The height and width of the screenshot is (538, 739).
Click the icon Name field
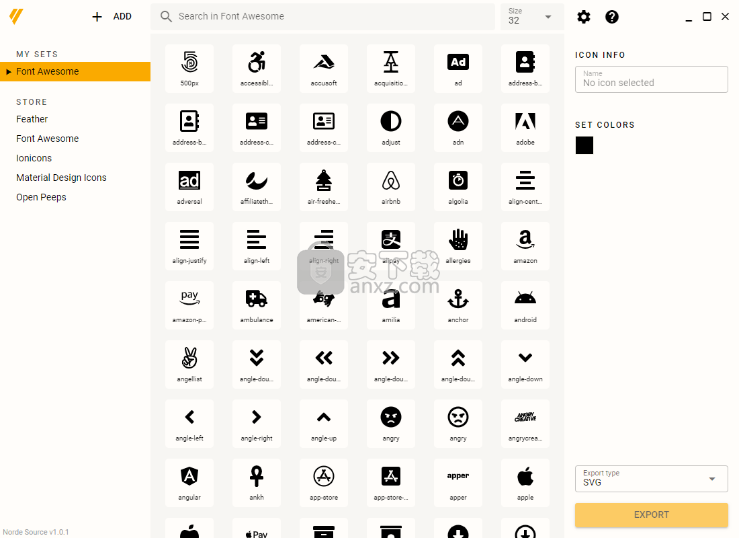pos(652,79)
